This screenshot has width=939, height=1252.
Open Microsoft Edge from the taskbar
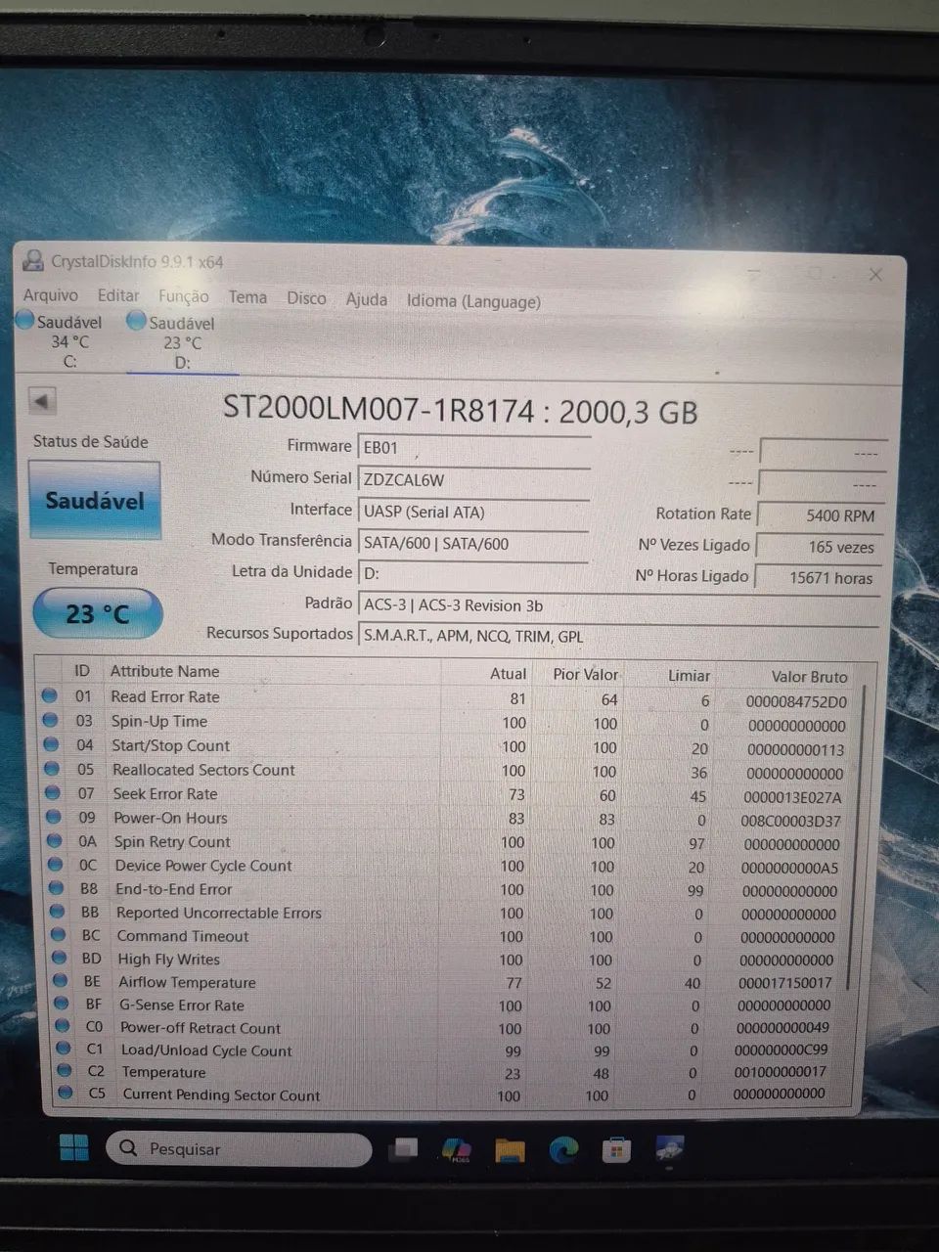tap(563, 1150)
